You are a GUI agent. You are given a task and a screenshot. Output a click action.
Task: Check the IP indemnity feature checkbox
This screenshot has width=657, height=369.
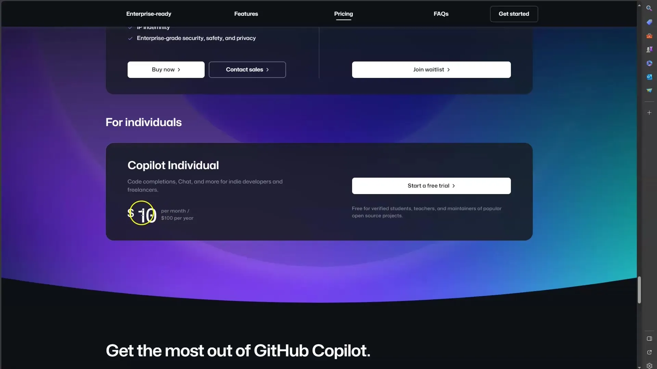[130, 27]
